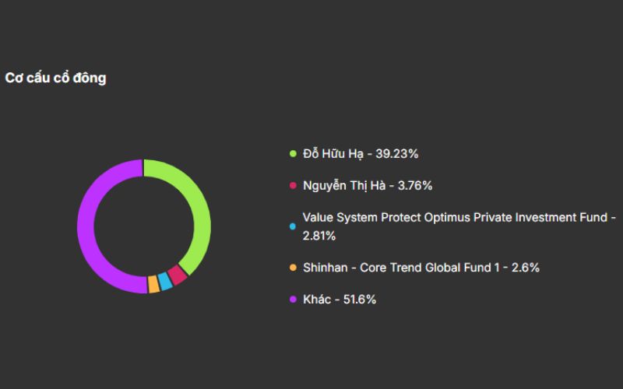Click the 51.6% percentage in the legend

(x=358, y=300)
